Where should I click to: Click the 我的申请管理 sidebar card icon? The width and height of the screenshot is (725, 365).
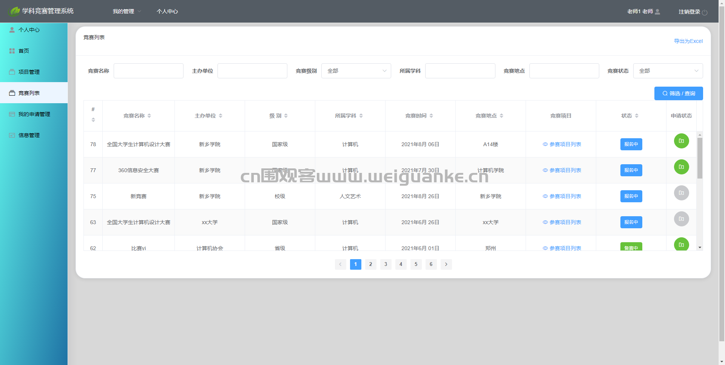coord(12,114)
